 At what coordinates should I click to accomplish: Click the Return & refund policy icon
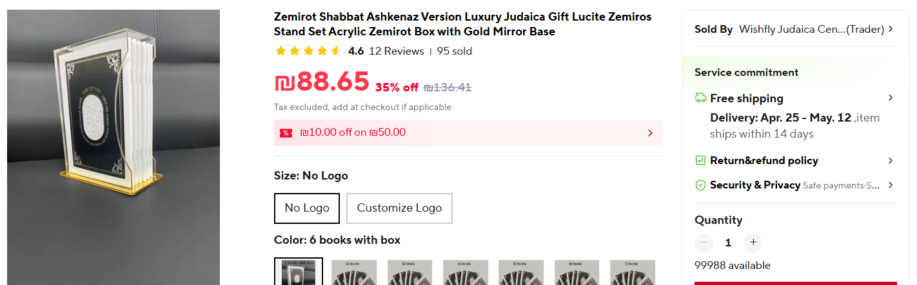click(x=700, y=161)
